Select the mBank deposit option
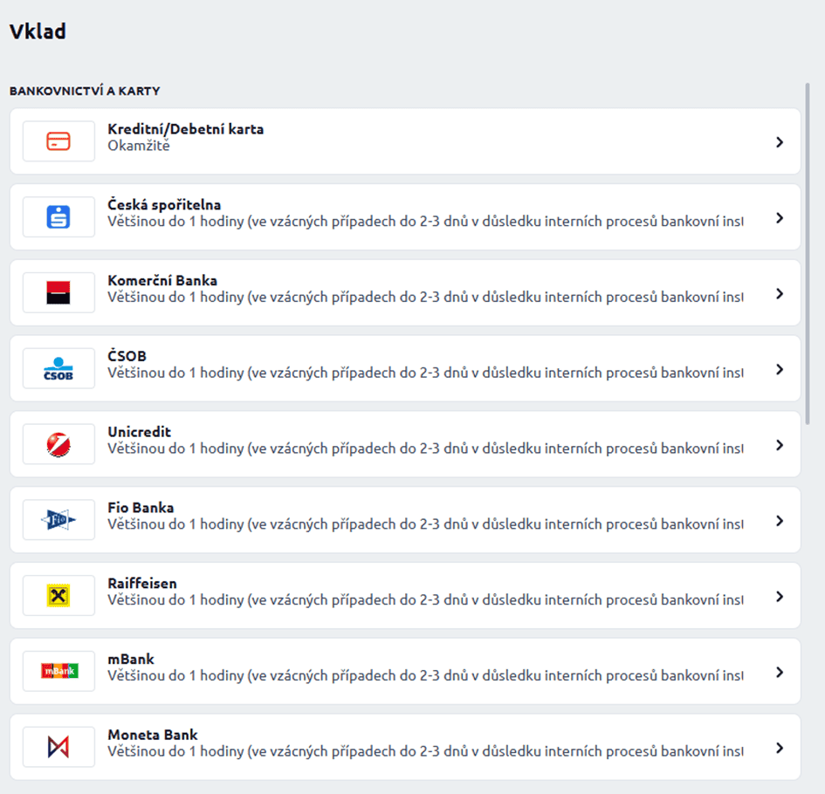 (405, 672)
